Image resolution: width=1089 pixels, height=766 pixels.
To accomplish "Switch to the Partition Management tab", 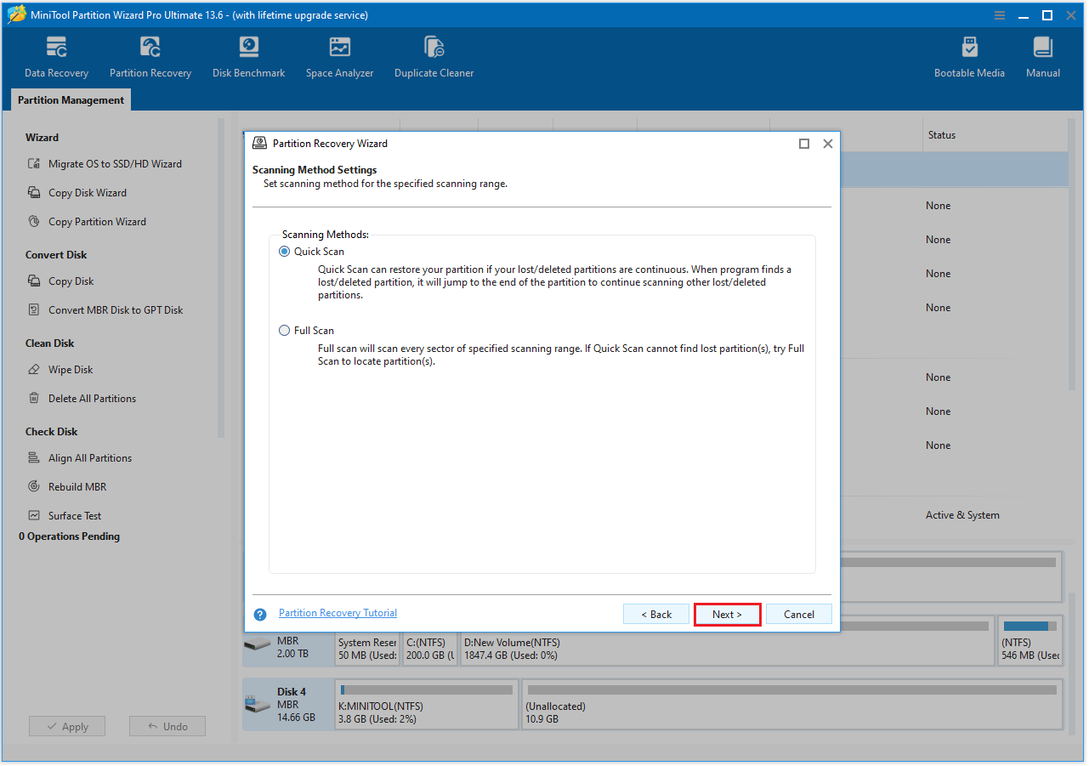I will [x=71, y=99].
